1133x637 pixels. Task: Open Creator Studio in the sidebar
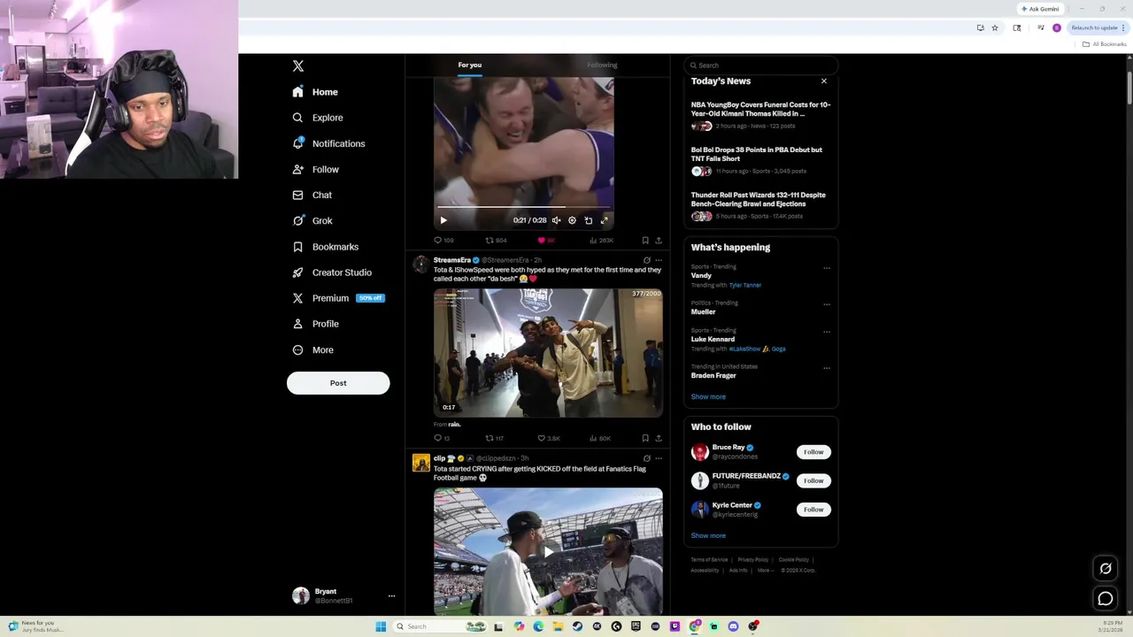[331, 272]
